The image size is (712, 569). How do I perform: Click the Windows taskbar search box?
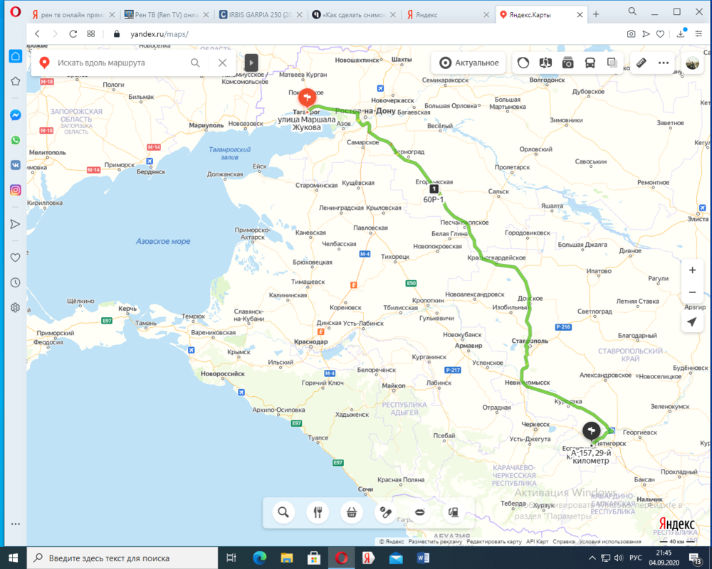pos(122,558)
